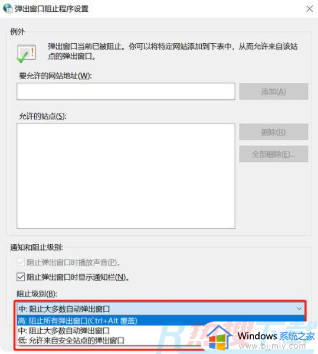The image size is (318, 354).
Task: Toggle 阻止弹出窗口时播放声音 checkbox
Action: tap(21, 262)
